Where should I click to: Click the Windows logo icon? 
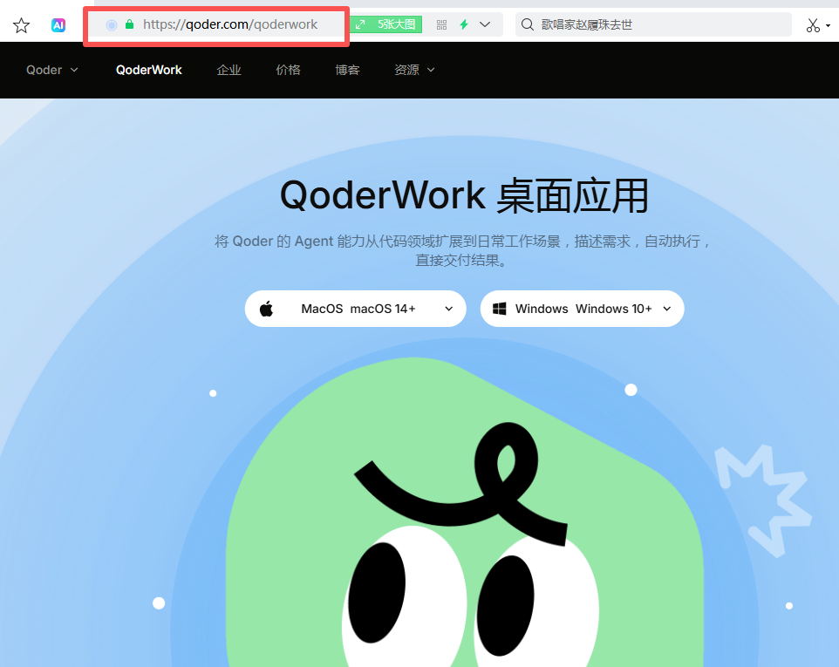pos(499,309)
